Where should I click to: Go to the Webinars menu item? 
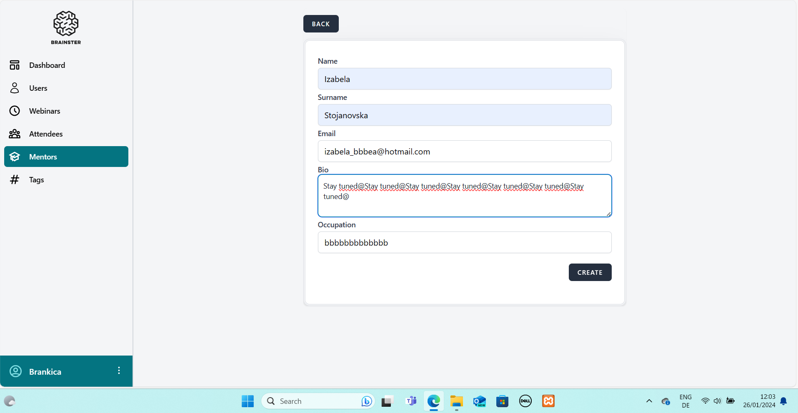(45, 111)
